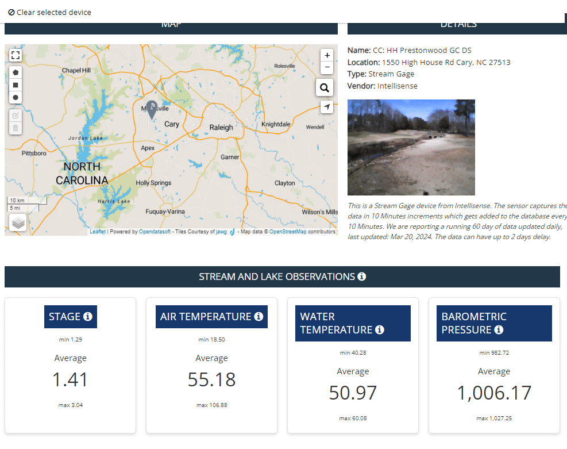Clear the selected device
The height and width of the screenshot is (449, 567).
(x=50, y=12)
